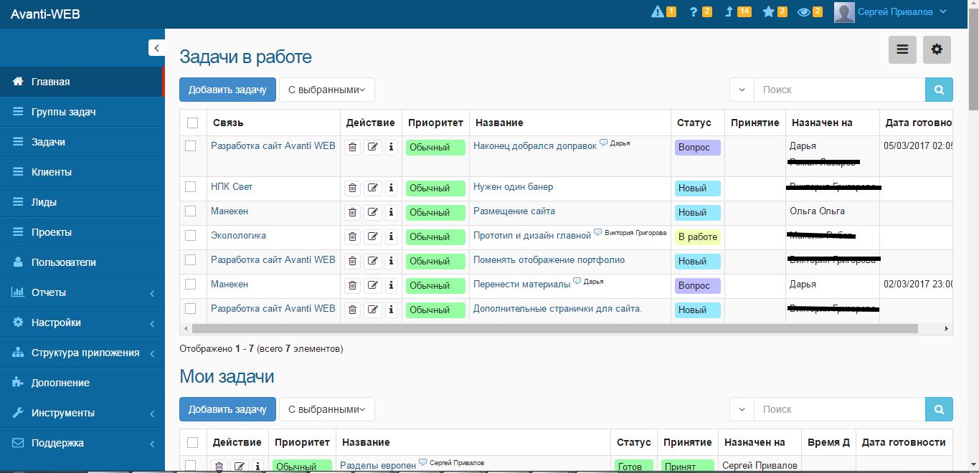This screenshot has height=473, width=979.
Task: Go to Клиенты in the sidebar
Action: coord(51,172)
